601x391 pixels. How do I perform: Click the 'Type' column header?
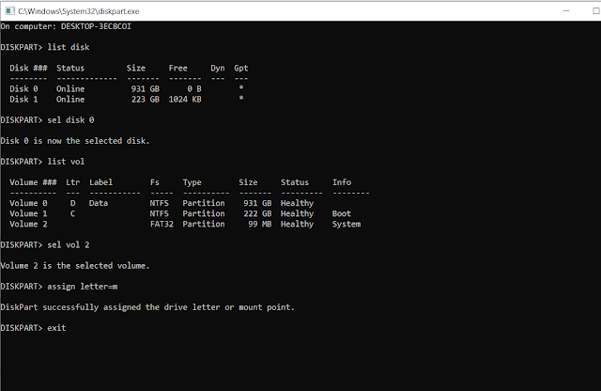tap(192, 182)
